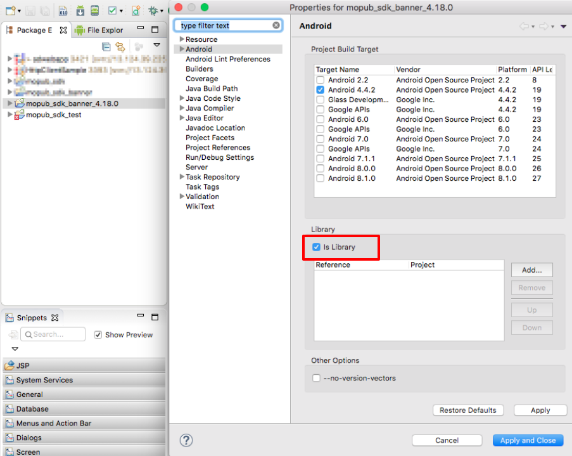
Task: Open Lint check dropdown arrow
Action: 121,11
